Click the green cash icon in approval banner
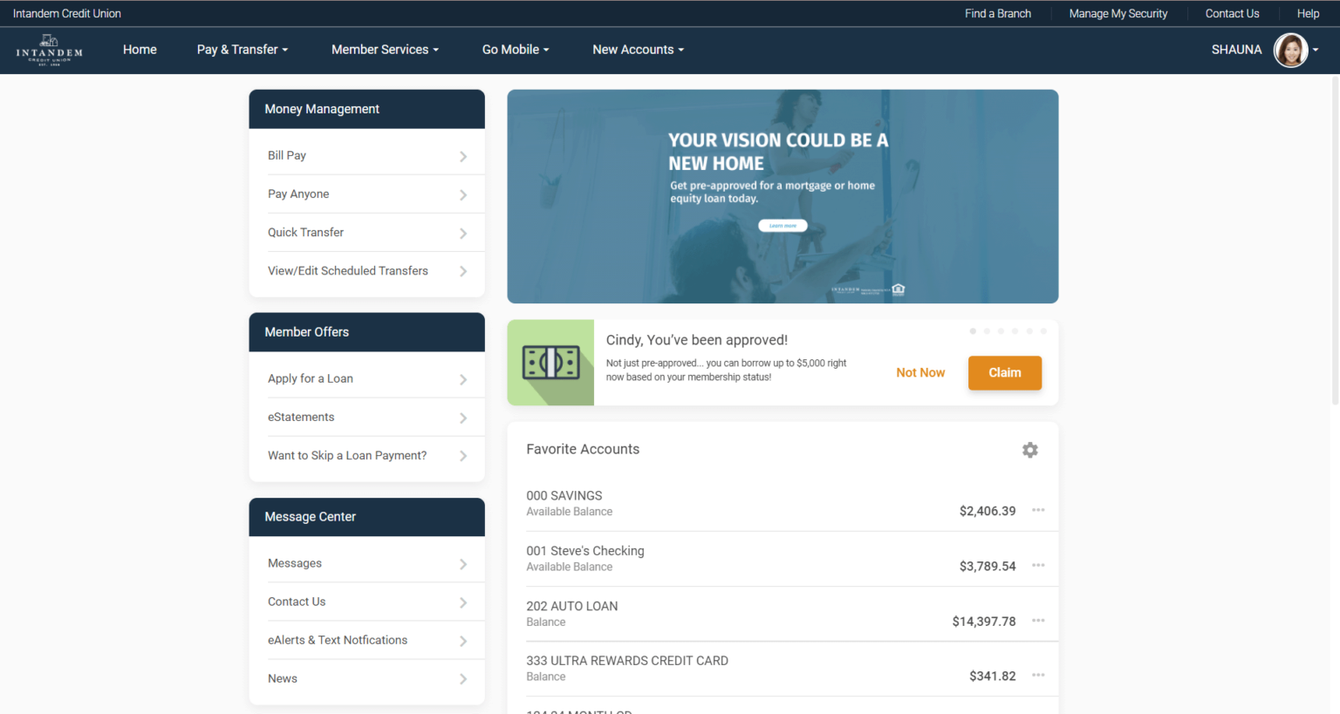Screen dimensions: 1340x714 pyautogui.click(x=550, y=362)
